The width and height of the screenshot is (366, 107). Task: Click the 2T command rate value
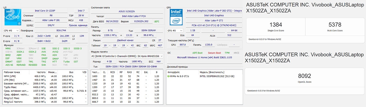(160, 40)
